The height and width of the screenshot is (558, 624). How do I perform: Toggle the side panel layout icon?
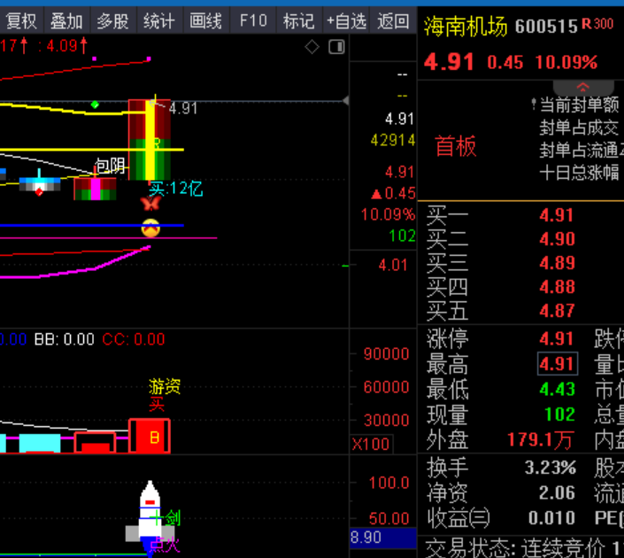tap(336, 47)
